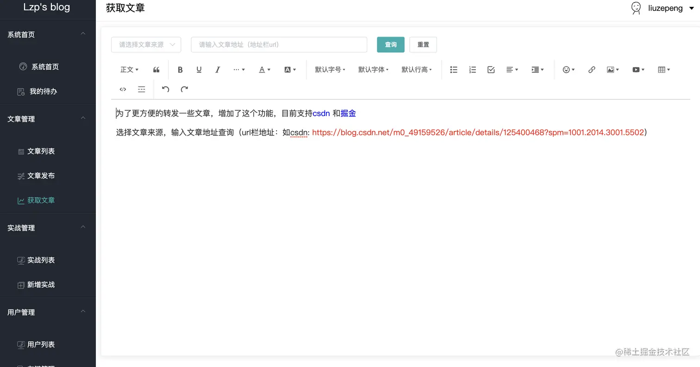
Task: Insert a todo checklist
Action: [491, 70]
